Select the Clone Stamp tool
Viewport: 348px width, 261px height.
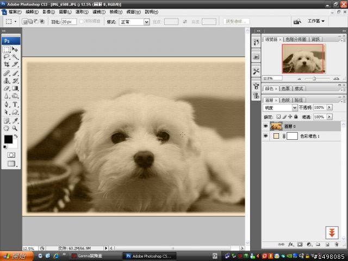point(7,80)
